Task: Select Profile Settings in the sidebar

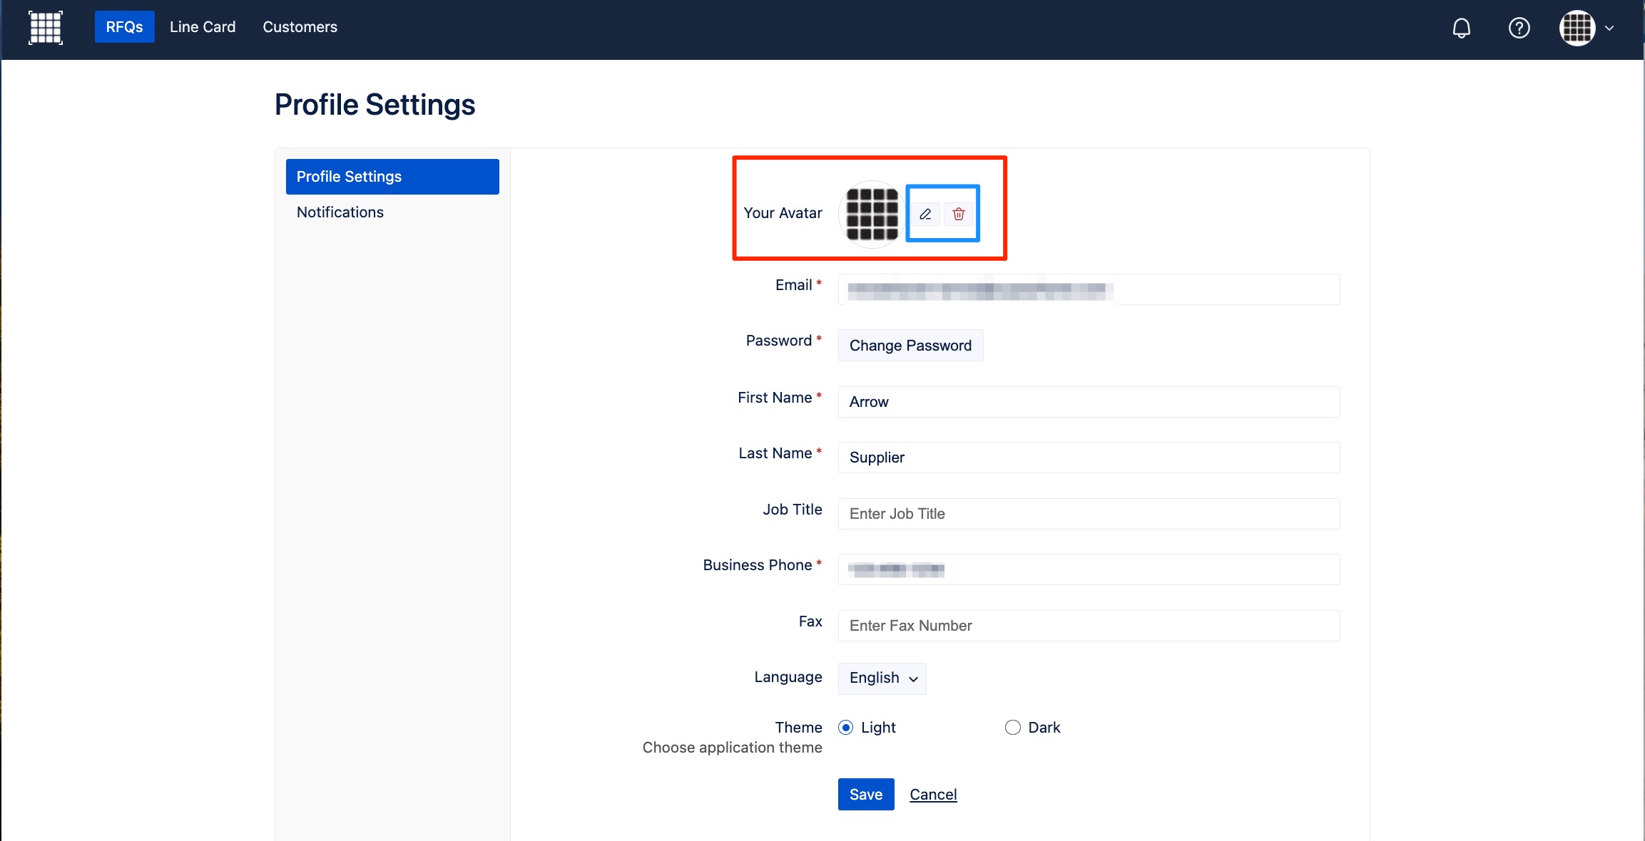Action: click(392, 177)
